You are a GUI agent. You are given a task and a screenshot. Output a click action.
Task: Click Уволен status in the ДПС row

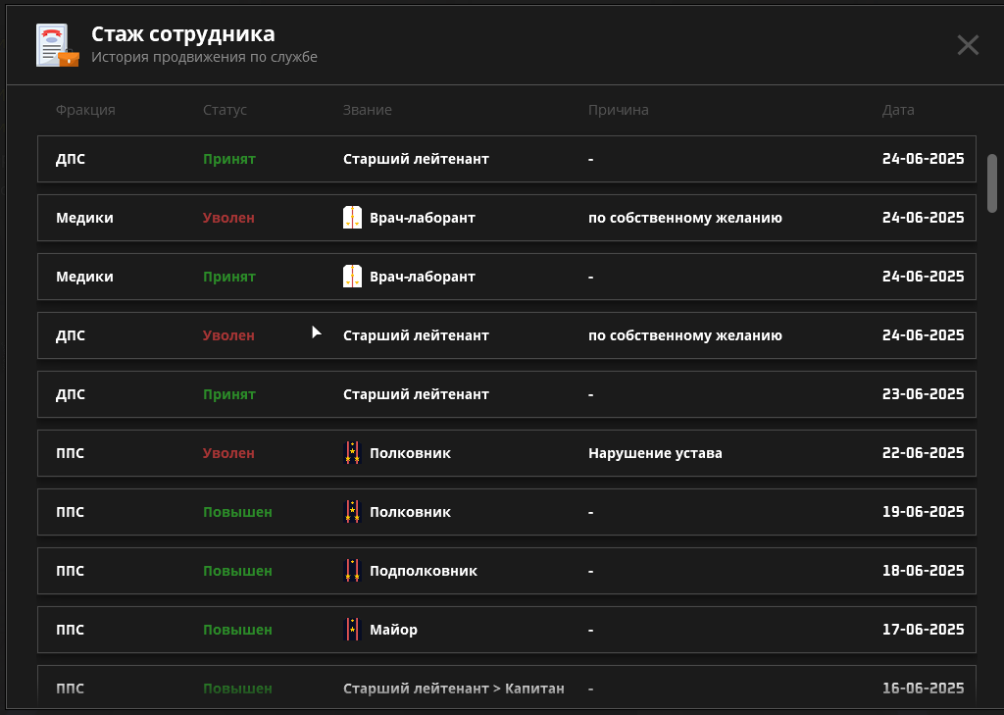228,335
